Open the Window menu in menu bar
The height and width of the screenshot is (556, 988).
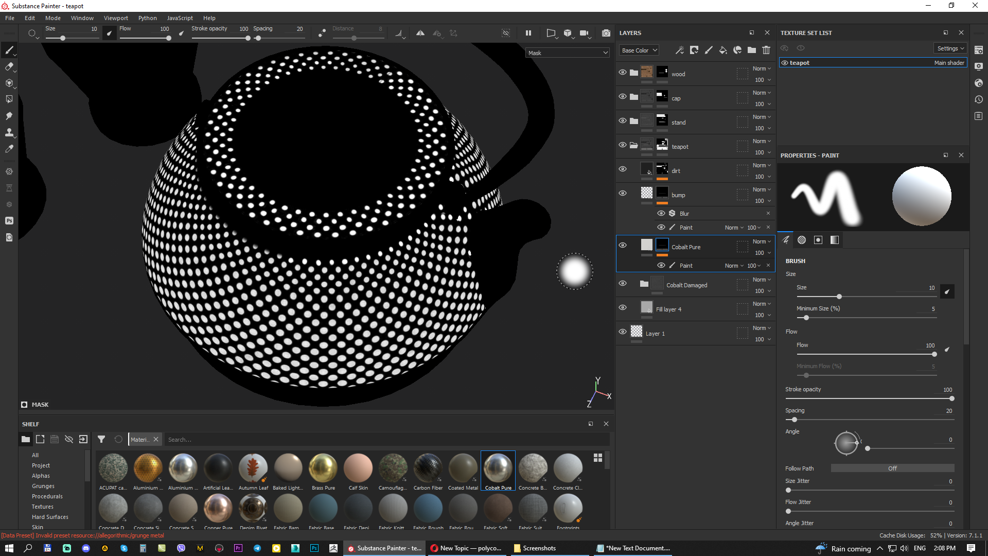pos(81,18)
